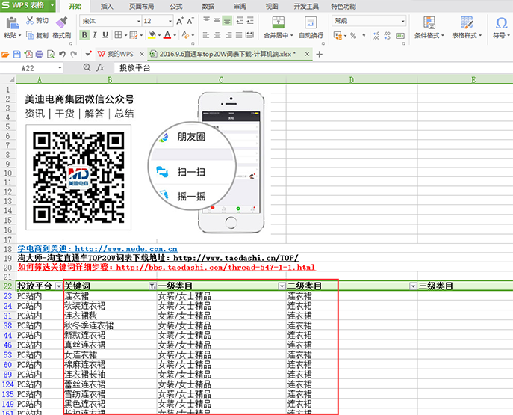
Task: Align text to vertical middle
Action: pyautogui.click(x=217, y=20)
